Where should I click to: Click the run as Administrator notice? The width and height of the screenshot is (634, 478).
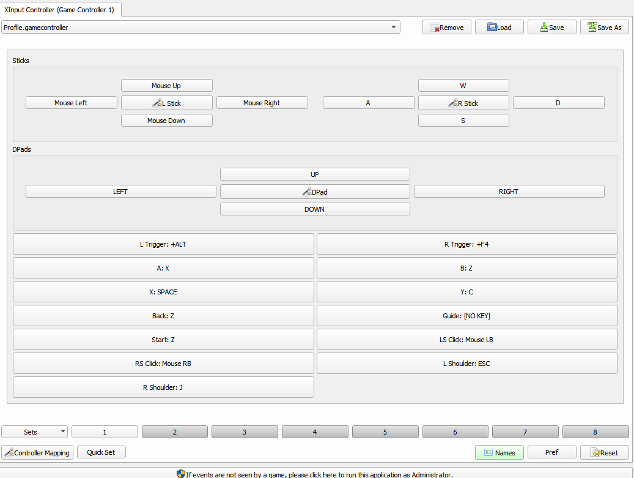(315, 474)
